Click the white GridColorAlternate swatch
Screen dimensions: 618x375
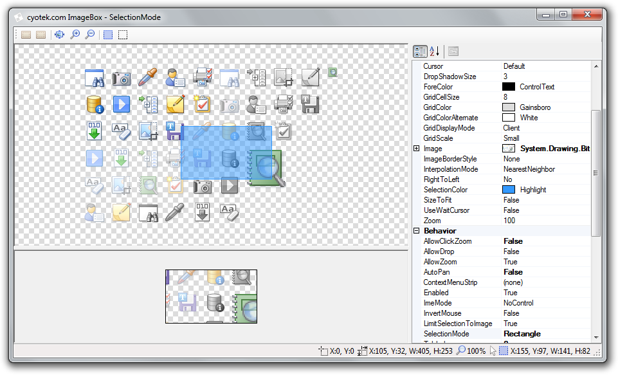click(x=509, y=118)
